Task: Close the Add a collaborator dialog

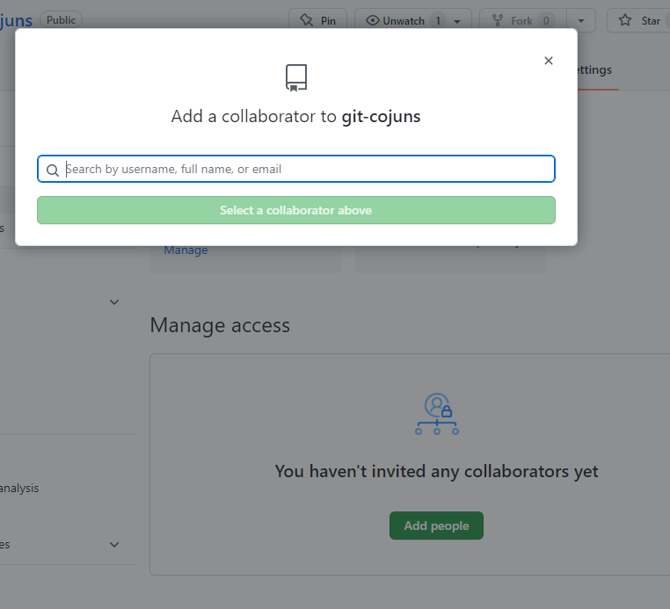Action: pyautogui.click(x=548, y=61)
